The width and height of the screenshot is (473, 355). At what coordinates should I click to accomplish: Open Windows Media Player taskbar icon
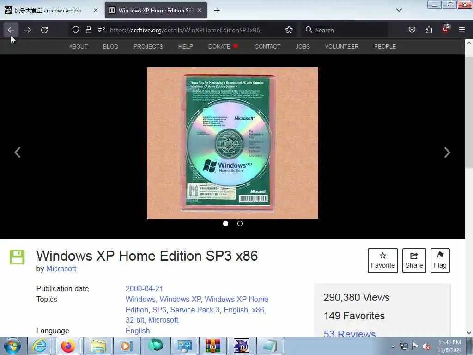[x=127, y=346]
